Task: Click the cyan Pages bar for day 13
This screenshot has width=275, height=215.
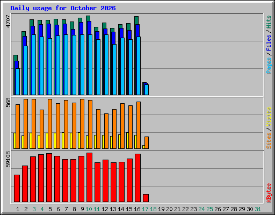Action: pyautogui.click(x=114, y=69)
